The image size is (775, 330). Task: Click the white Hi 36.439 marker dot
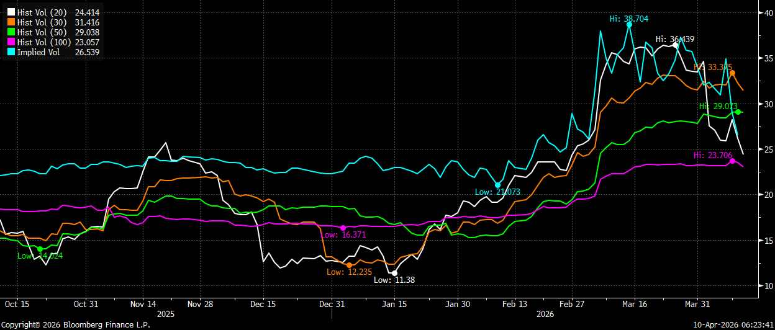click(676, 45)
